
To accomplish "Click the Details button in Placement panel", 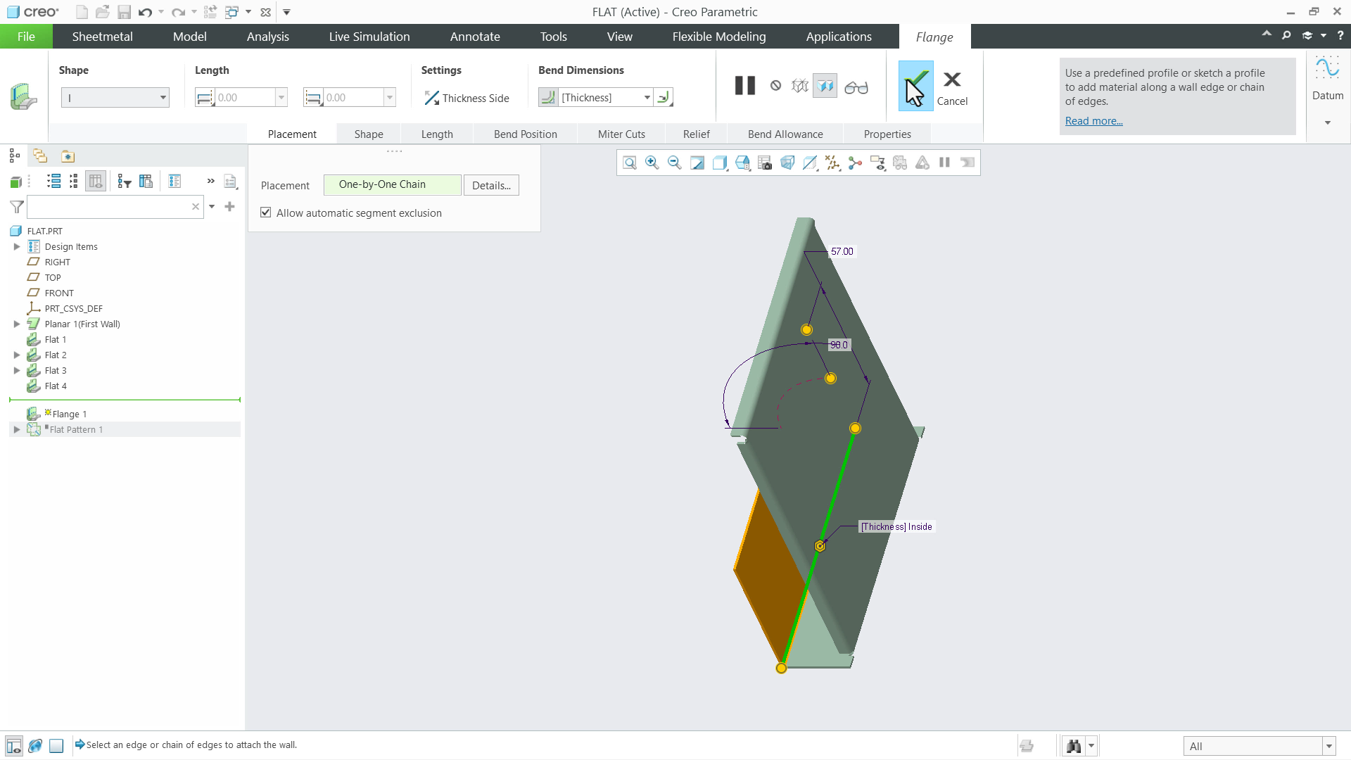I will pos(491,185).
